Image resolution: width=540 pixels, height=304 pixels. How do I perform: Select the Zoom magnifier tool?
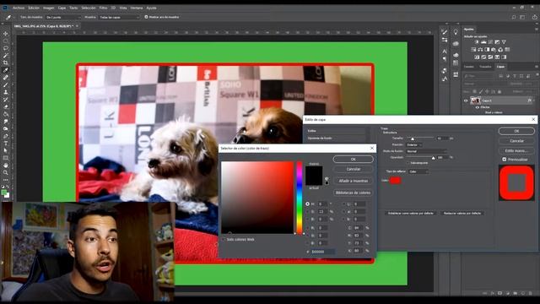coord(6,172)
